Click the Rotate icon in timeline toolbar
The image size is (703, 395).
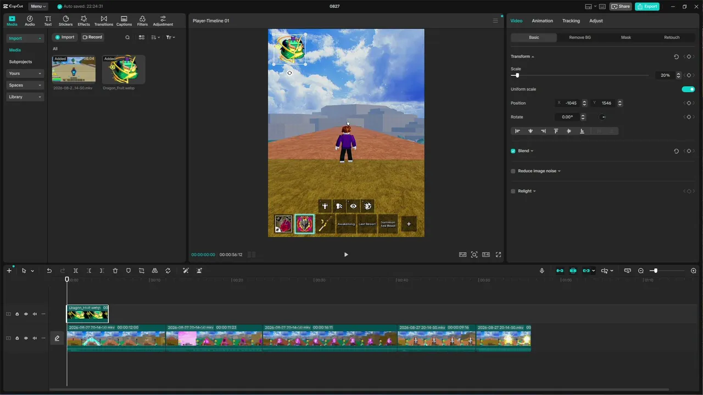(168, 270)
